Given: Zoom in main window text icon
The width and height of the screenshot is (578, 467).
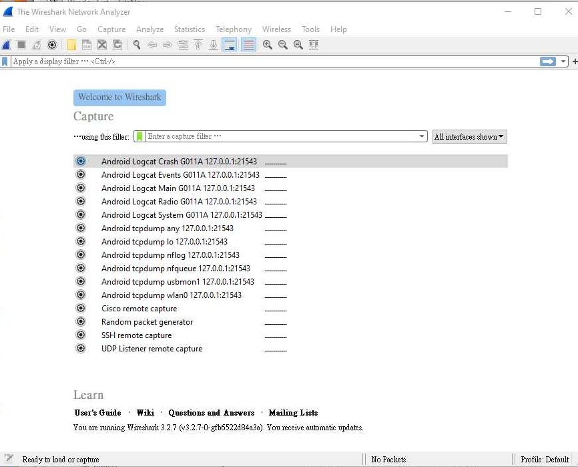Looking at the screenshot, I should [x=267, y=45].
